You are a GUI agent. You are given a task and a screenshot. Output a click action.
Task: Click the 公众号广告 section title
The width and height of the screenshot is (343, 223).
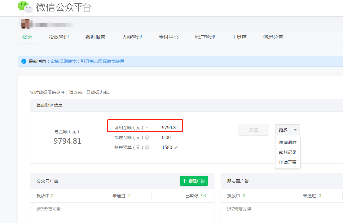click(x=47, y=181)
